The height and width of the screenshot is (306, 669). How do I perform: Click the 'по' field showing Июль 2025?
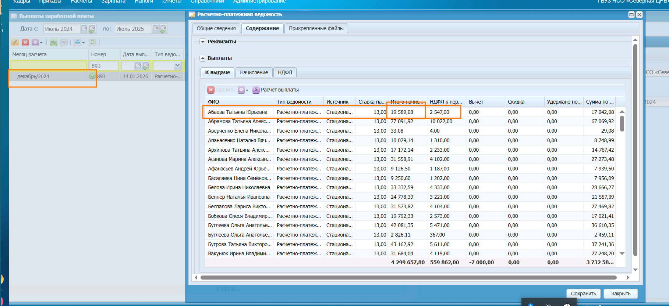(x=133, y=29)
